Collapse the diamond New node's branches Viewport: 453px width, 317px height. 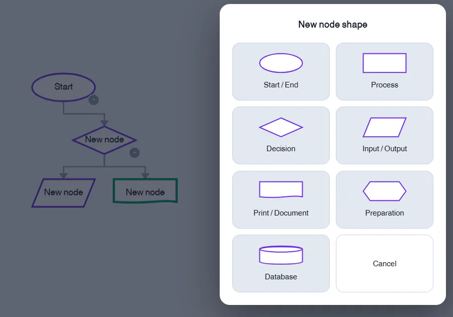coord(134,153)
